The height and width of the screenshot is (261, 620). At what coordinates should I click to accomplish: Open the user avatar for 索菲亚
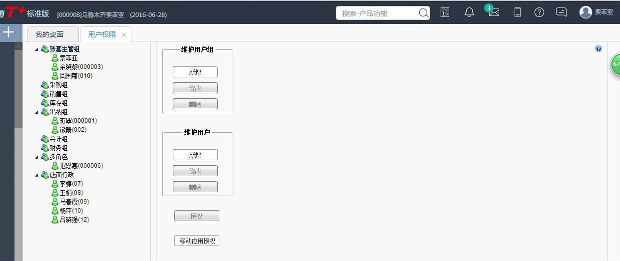[586, 12]
